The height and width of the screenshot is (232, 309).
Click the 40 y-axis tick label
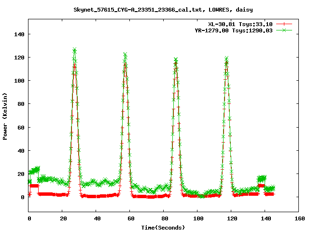(x=21, y=151)
